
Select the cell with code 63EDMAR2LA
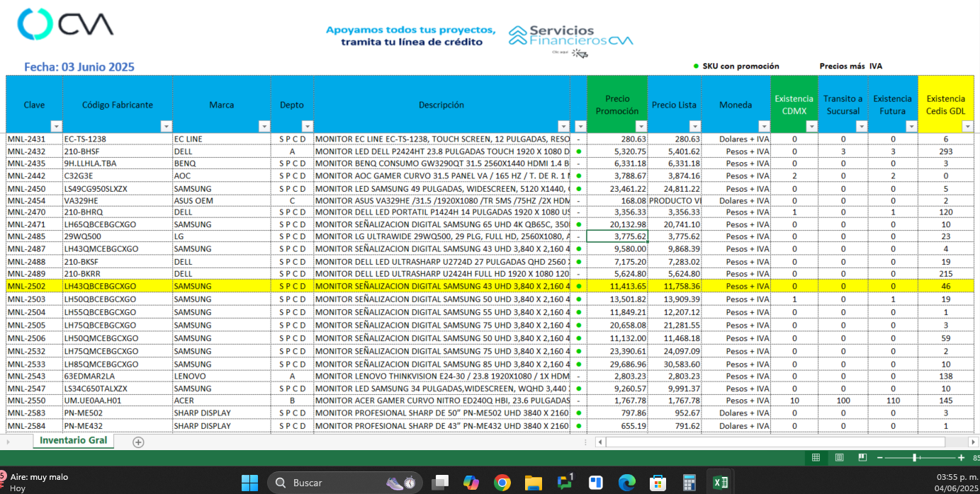118,377
